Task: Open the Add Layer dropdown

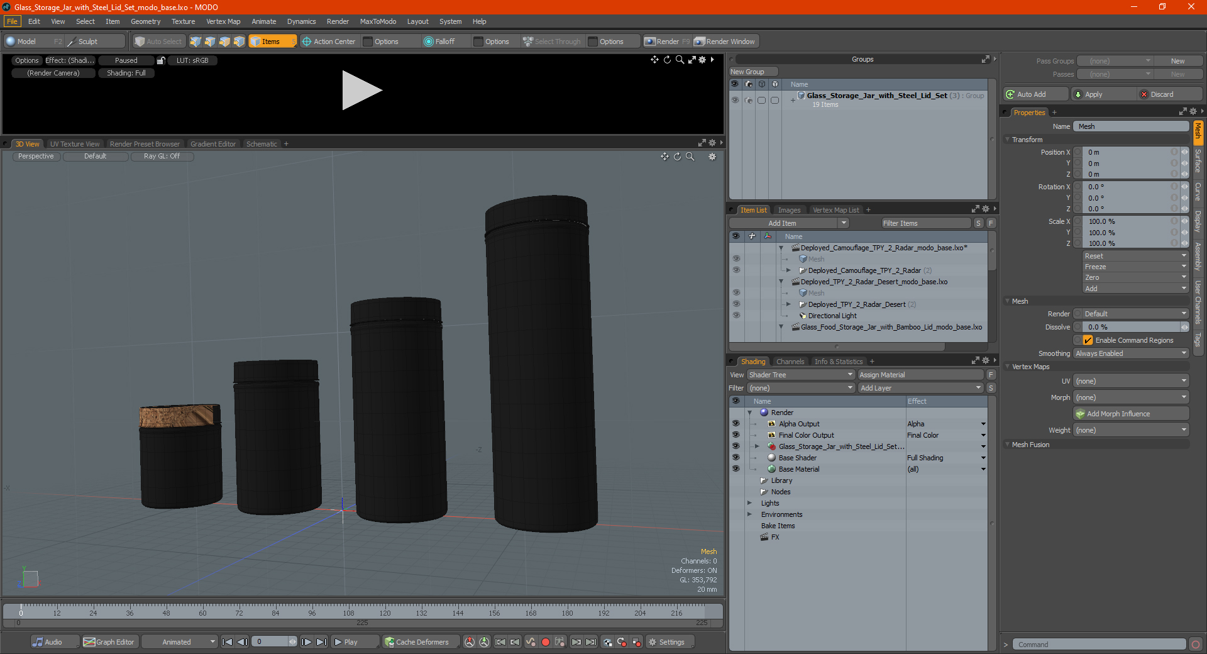Action: coord(920,388)
